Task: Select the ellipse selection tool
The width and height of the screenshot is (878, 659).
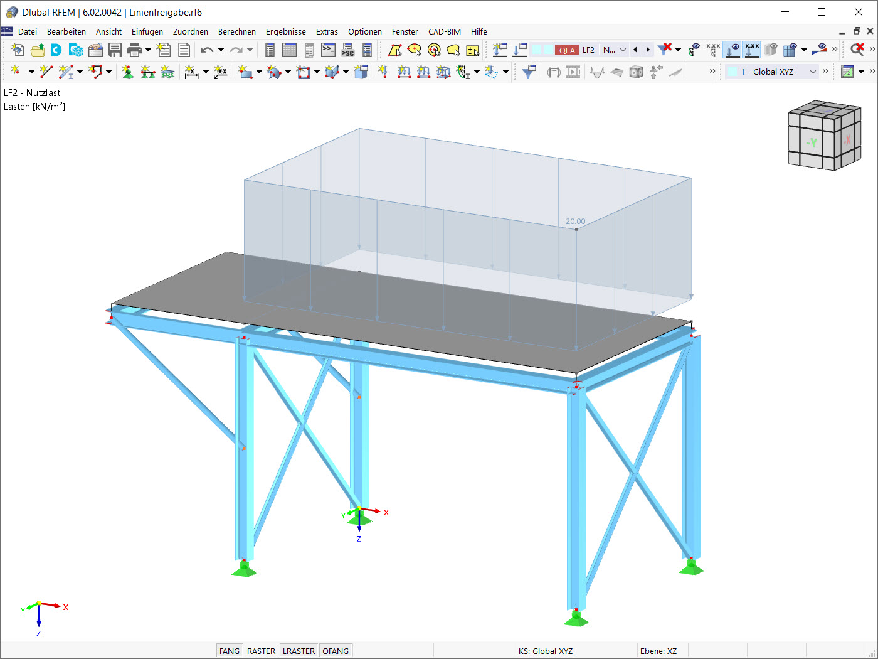Action: [x=414, y=50]
